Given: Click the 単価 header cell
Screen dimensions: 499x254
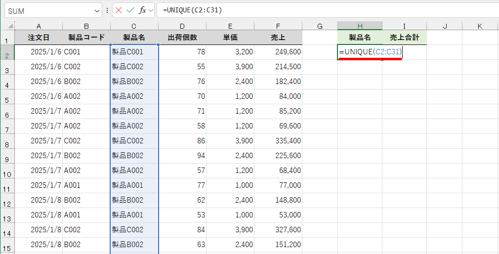Looking at the screenshot, I should [x=230, y=38].
